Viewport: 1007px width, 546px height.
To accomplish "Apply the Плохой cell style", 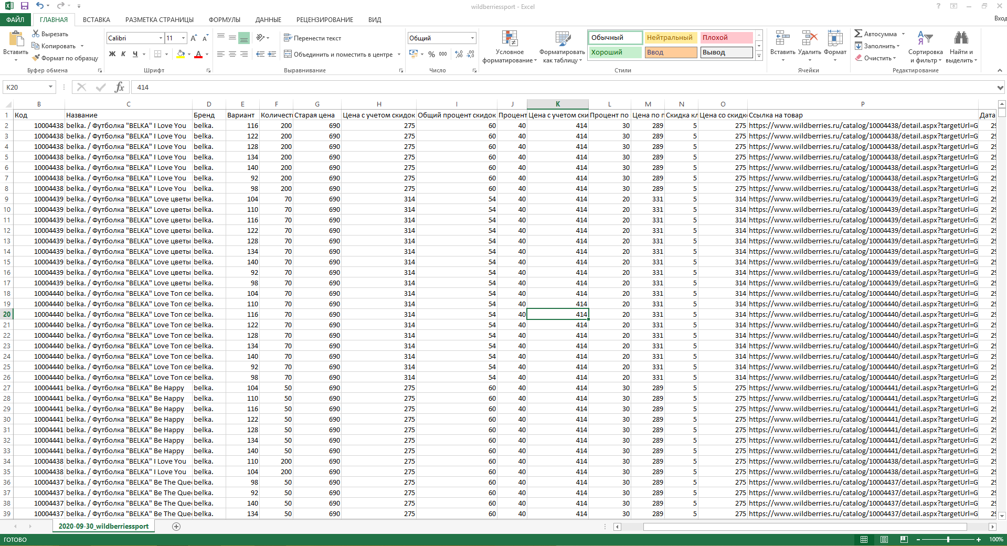I will click(726, 37).
